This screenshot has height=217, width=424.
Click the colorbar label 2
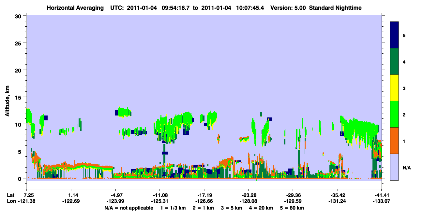pos(404,115)
